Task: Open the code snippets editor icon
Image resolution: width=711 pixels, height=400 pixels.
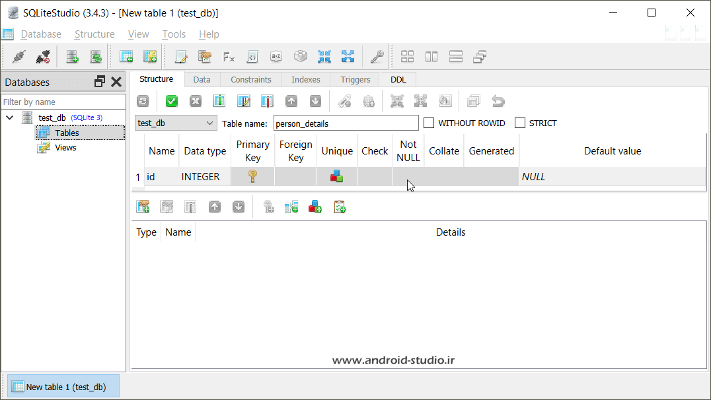Action: (x=252, y=57)
